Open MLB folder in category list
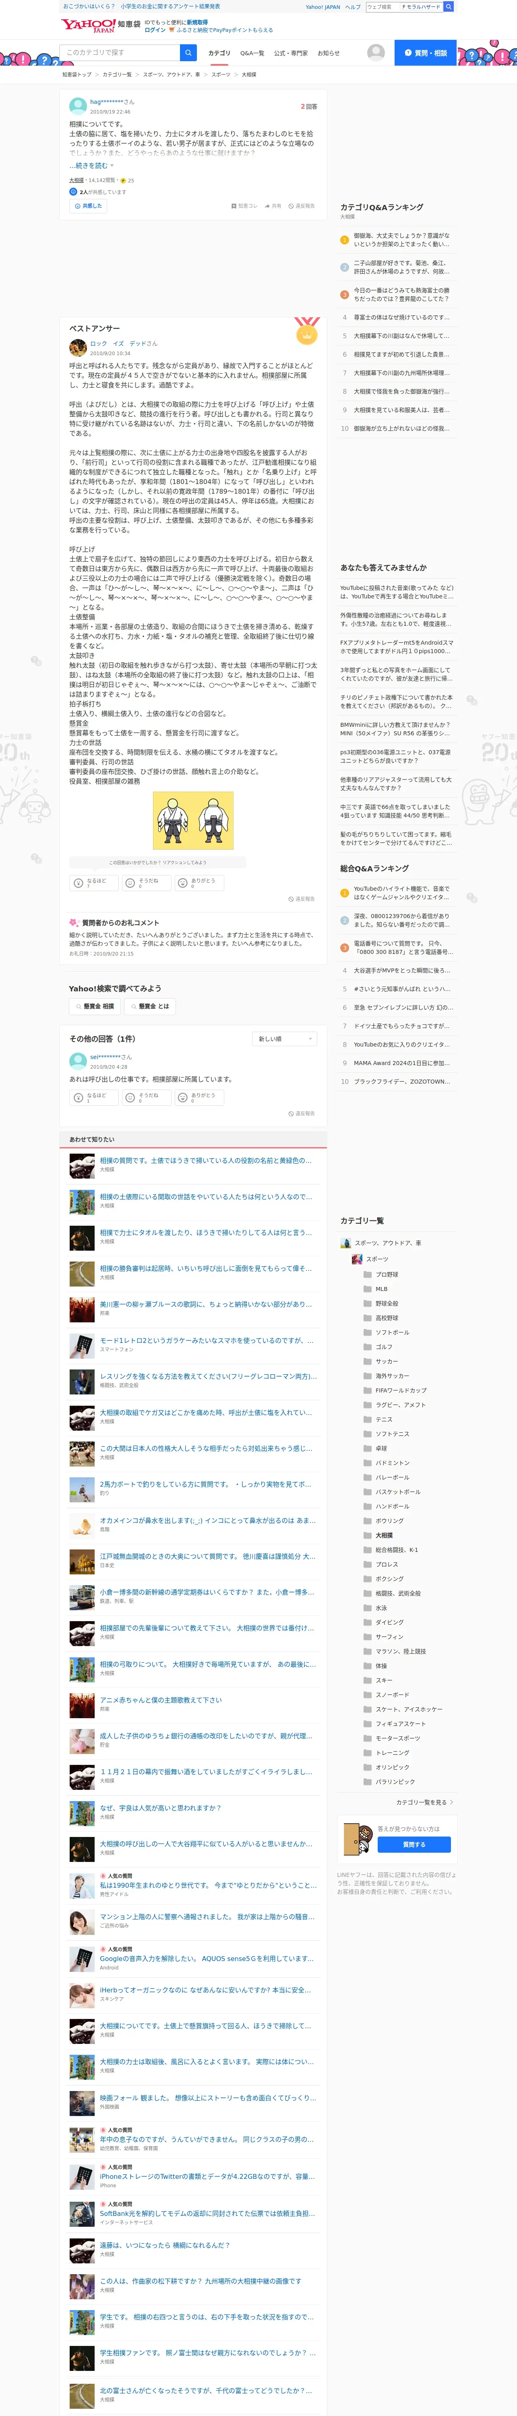 375,1289
